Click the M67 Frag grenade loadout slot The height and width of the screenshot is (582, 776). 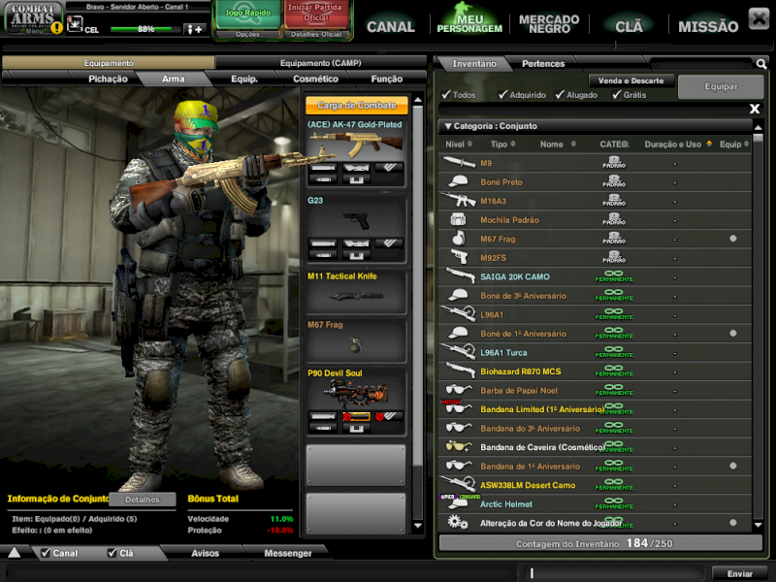(x=356, y=341)
